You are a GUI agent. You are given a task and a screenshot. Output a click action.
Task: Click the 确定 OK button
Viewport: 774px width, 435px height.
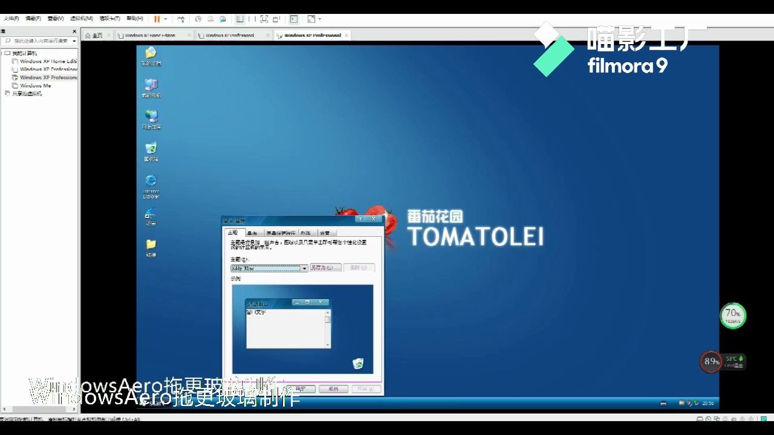tap(301, 388)
